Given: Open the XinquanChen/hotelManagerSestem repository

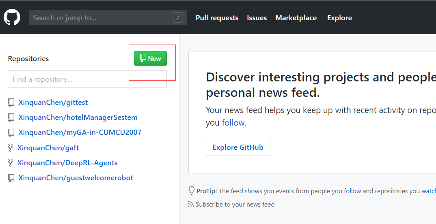Looking at the screenshot, I should pyautogui.click(x=78, y=117).
